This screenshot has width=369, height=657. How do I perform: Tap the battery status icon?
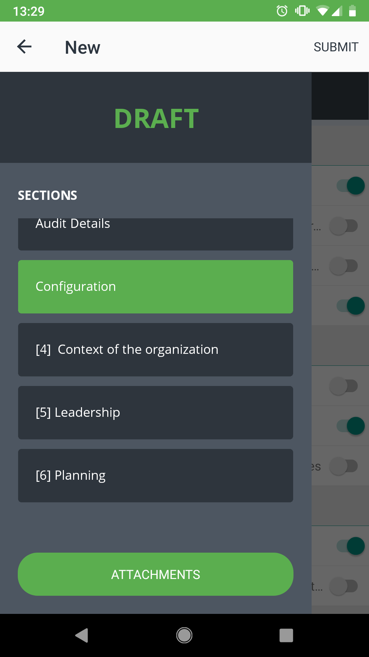click(352, 11)
